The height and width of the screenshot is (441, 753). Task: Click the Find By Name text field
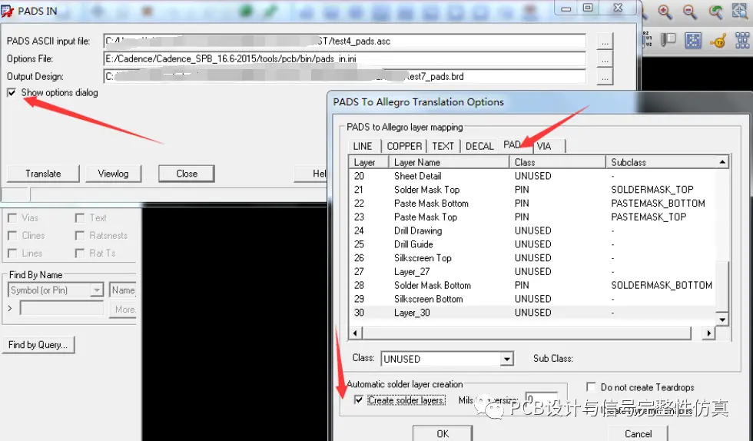pos(62,308)
